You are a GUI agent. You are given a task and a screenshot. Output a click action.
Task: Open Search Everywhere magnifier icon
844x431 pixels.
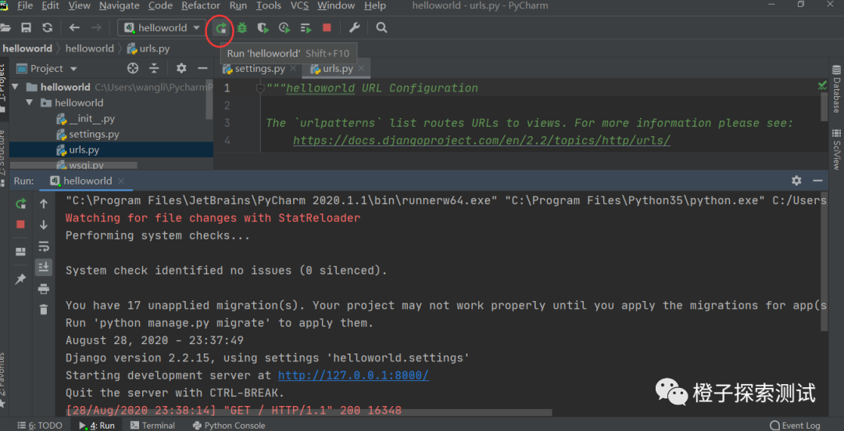point(381,27)
